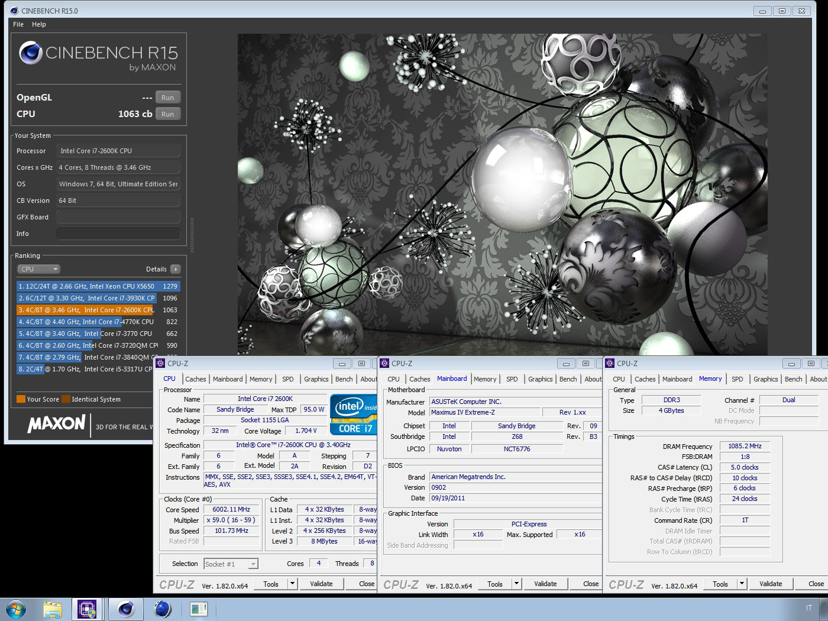
Task: Open Windows Explorer from the taskbar
Action: [x=53, y=609]
